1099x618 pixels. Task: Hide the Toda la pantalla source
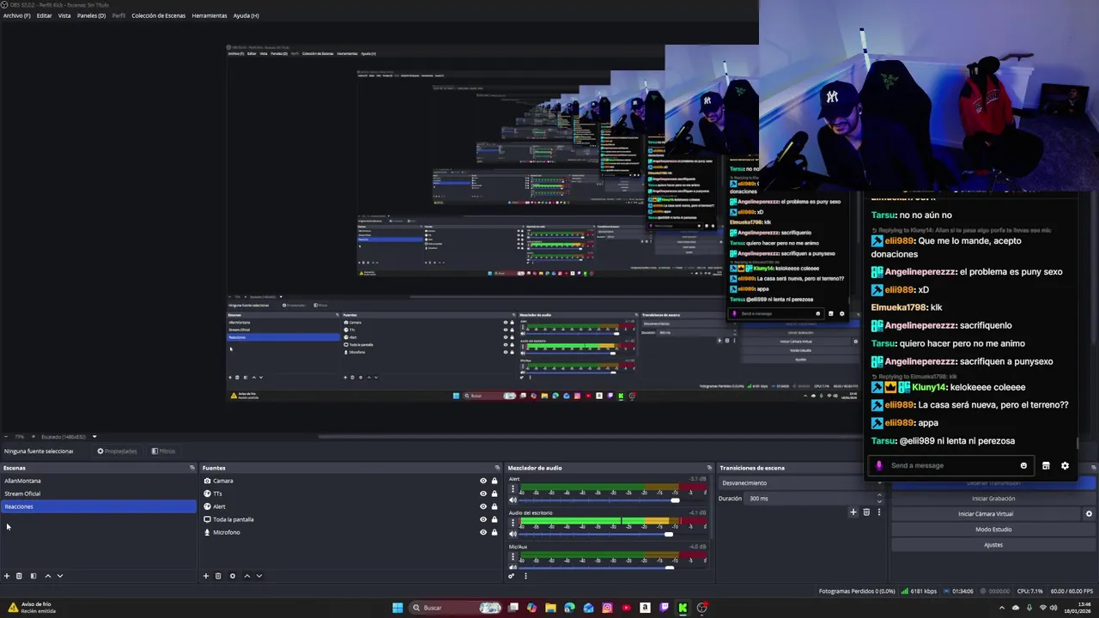coord(483,519)
